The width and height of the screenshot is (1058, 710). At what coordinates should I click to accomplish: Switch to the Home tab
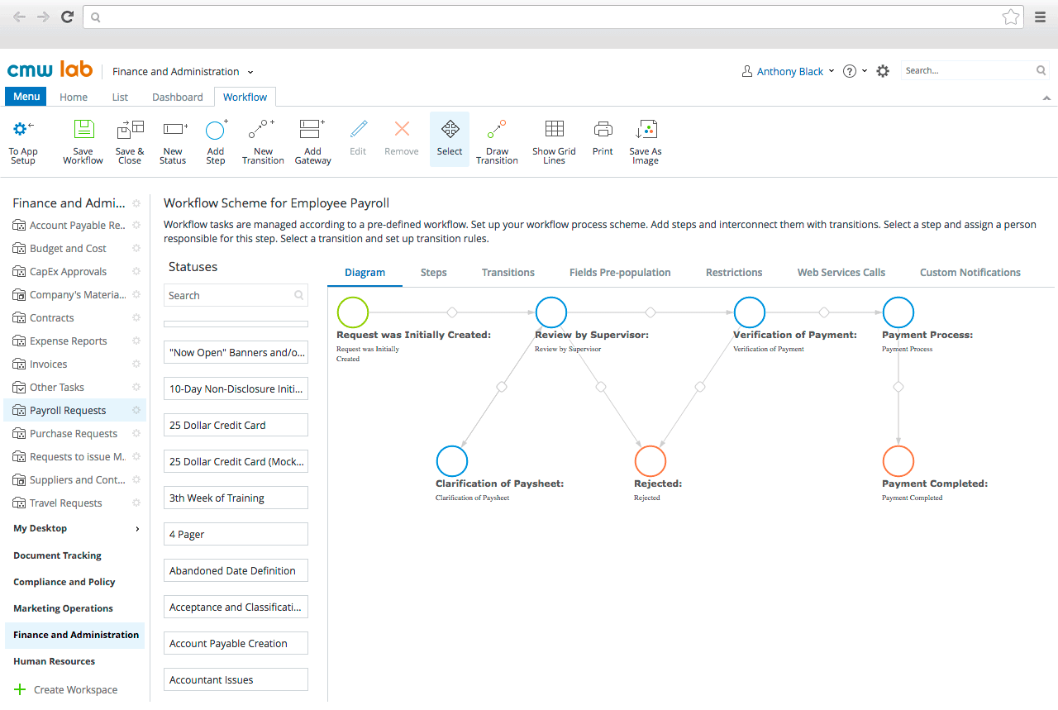click(74, 97)
